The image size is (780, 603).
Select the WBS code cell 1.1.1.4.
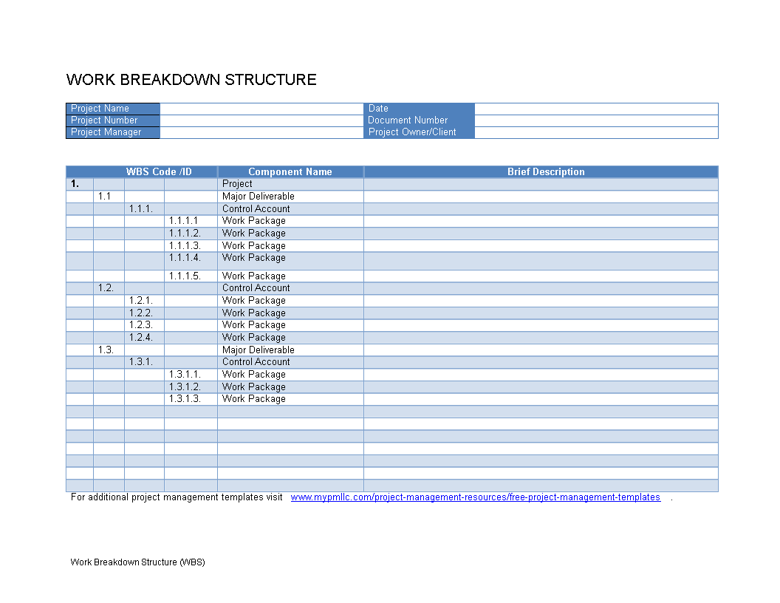[191, 261]
